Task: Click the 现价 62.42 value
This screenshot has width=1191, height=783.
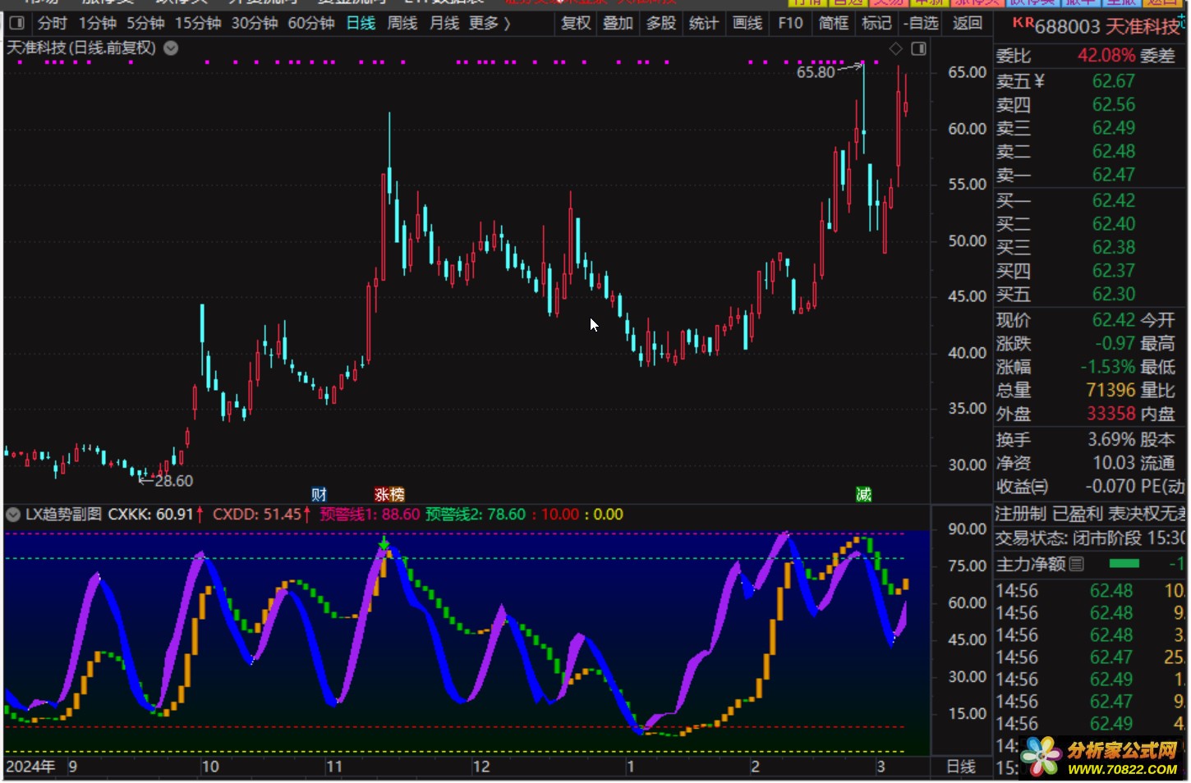Action: pyautogui.click(x=1113, y=319)
